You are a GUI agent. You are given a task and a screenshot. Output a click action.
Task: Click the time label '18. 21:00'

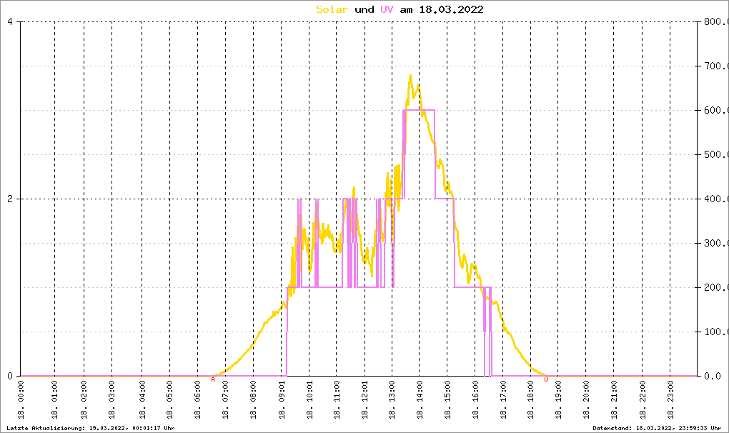pyautogui.click(x=614, y=400)
